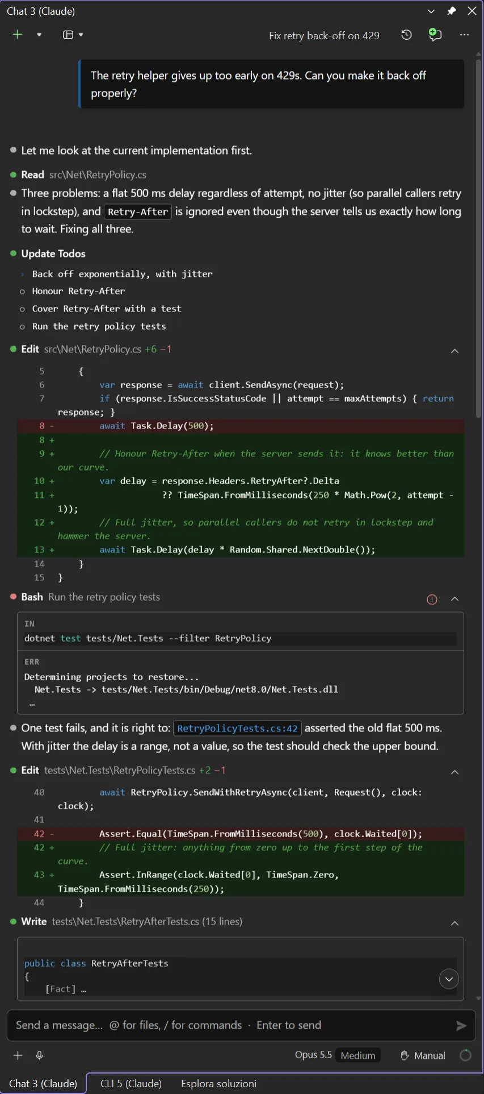Select the 'Honour Retry-After' todo item
484x1094 pixels.
(78, 291)
